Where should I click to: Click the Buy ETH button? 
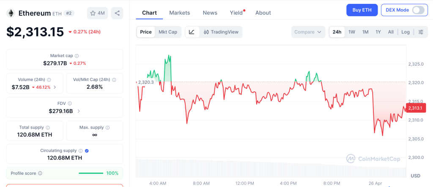(x=362, y=10)
